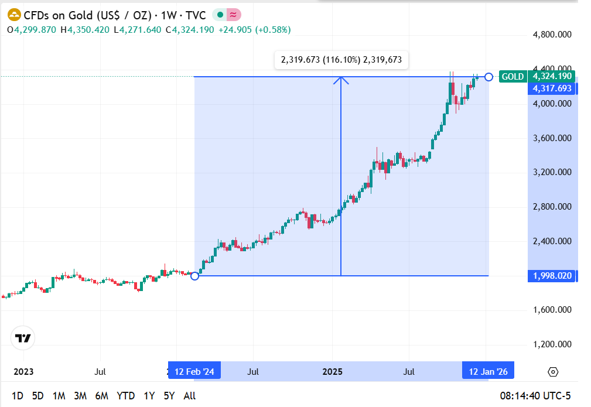Set the range to 3M
This screenshot has width=591, height=407.
click(x=80, y=396)
